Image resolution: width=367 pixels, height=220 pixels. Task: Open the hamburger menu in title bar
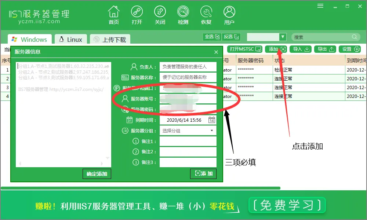tap(320, 6)
